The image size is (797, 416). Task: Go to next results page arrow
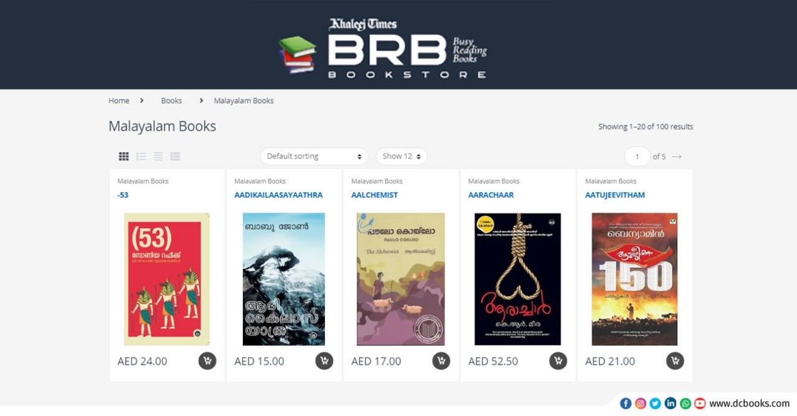(x=677, y=157)
